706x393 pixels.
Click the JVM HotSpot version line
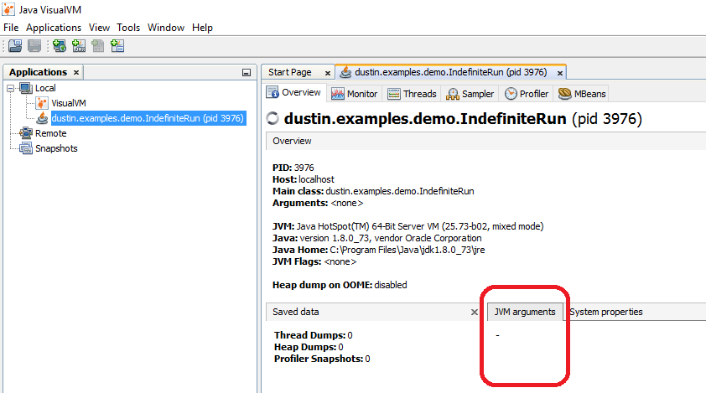pos(408,226)
